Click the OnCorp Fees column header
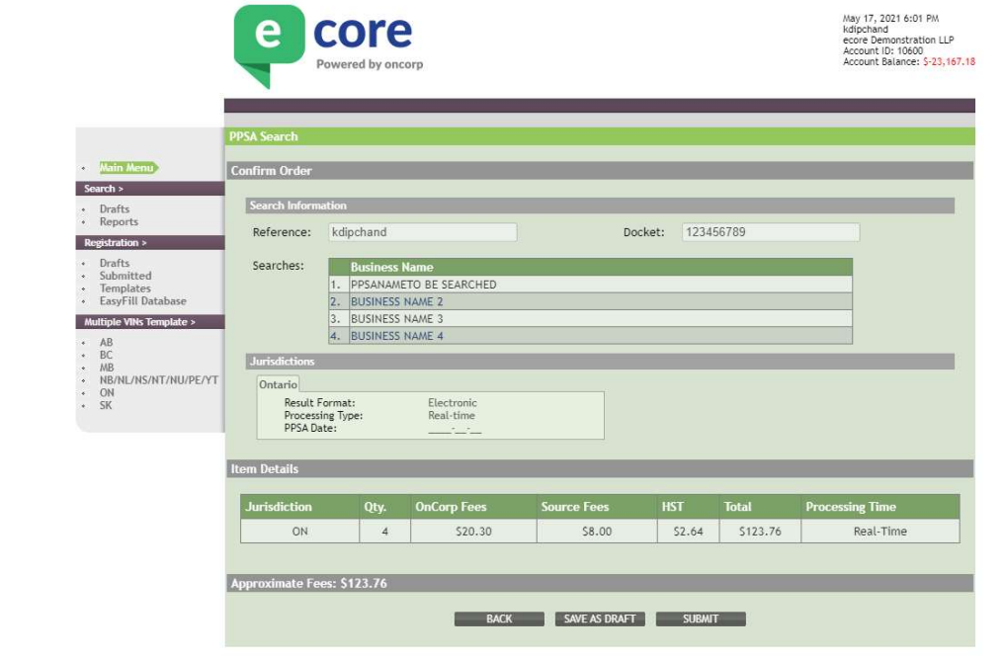 tap(473, 507)
